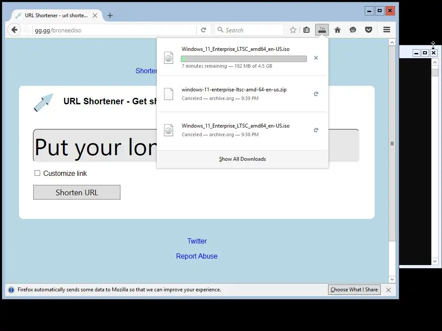442x331 pixels.
Task: Cancel the active Windows 11 ISO download
Action: click(x=316, y=58)
